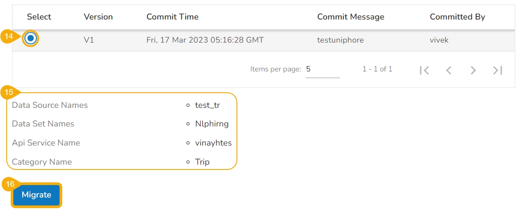
Task: Go to the first page of versions
Action: pos(424,70)
